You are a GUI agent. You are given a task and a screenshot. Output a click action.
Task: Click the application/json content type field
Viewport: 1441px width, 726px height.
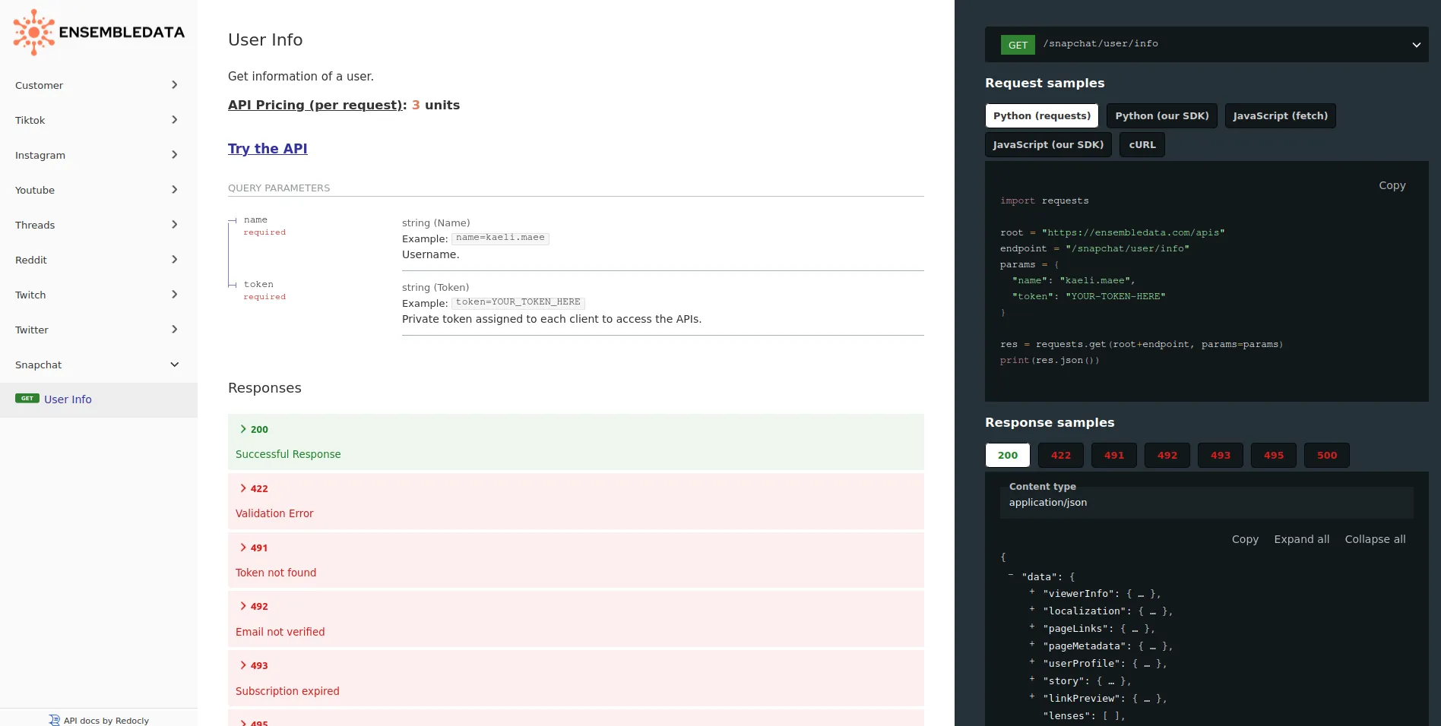1207,503
